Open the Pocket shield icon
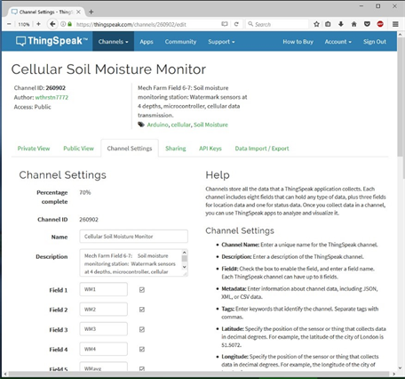Viewport: 405px width, 379px height. tap(367, 24)
